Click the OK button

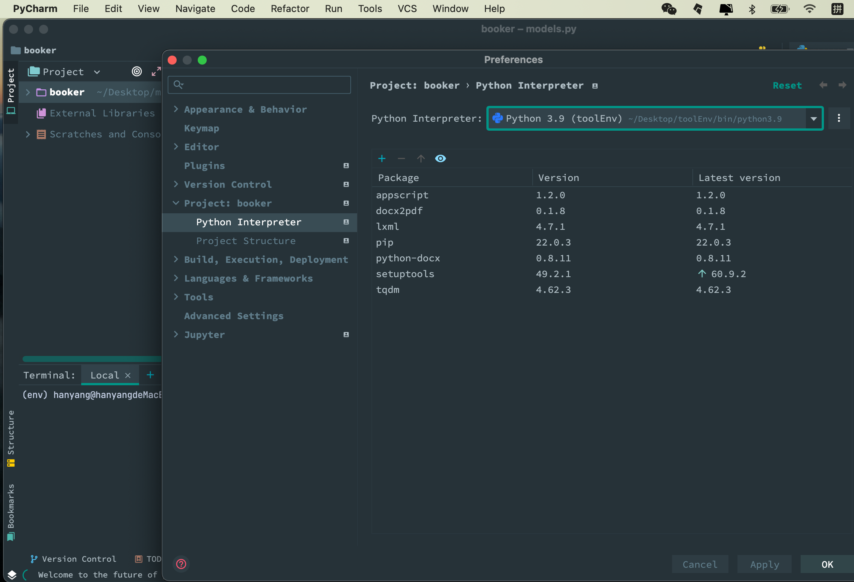click(x=827, y=564)
